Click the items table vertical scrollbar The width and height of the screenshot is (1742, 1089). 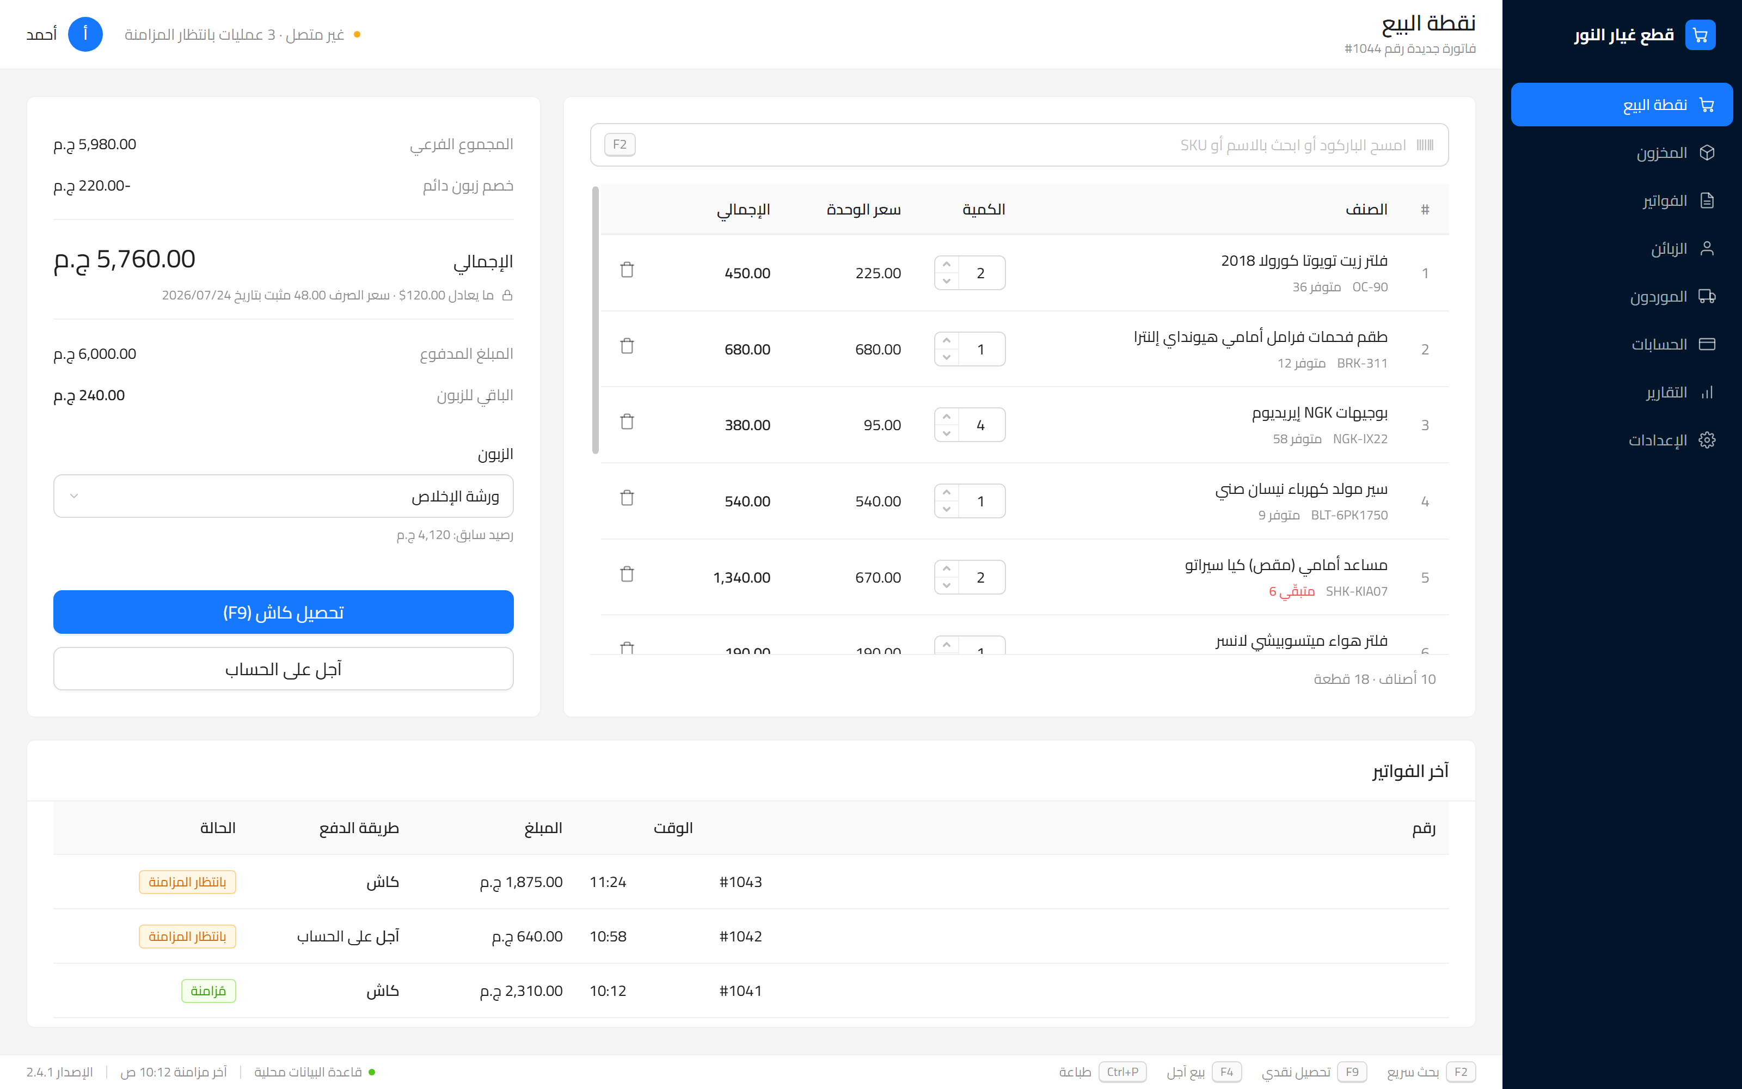pos(596,321)
